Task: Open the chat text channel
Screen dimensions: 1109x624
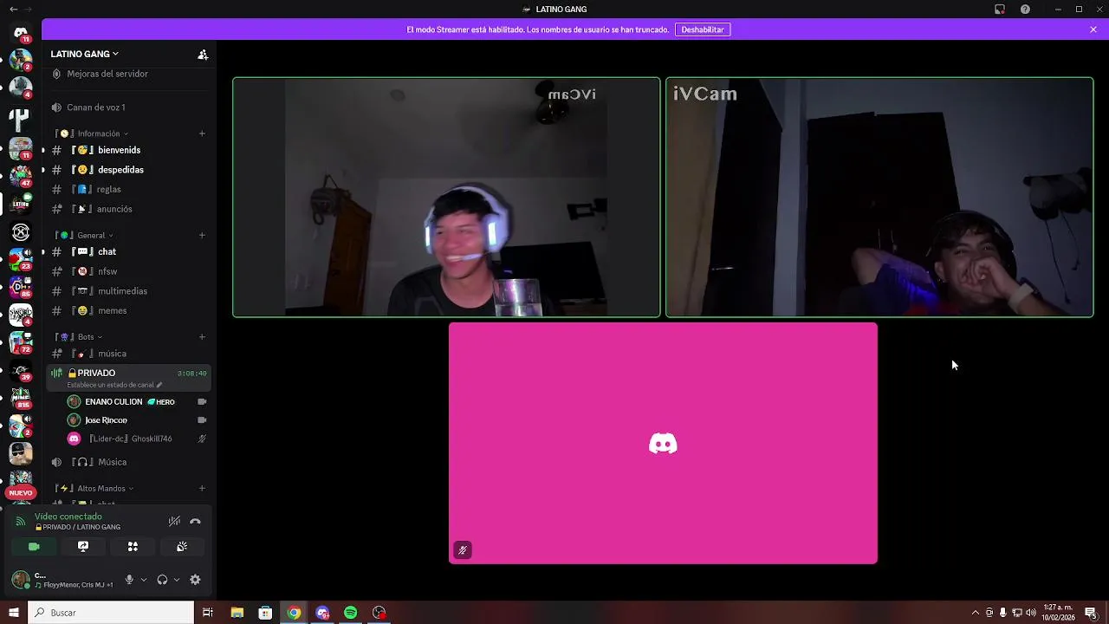Action: 128,251
